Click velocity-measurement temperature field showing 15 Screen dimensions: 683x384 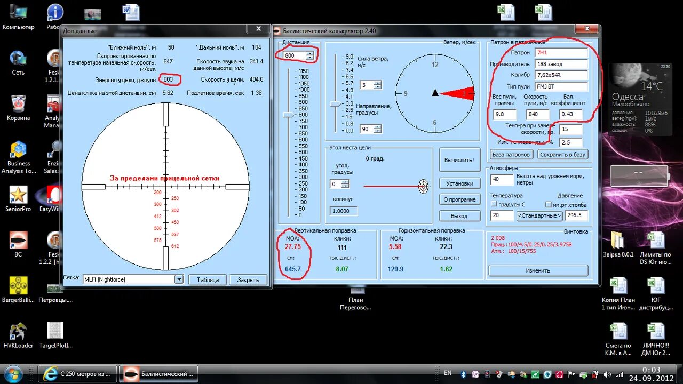pyautogui.click(x=571, y=130)
